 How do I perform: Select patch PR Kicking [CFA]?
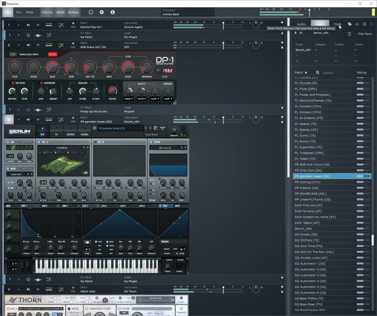pos(307,182)
